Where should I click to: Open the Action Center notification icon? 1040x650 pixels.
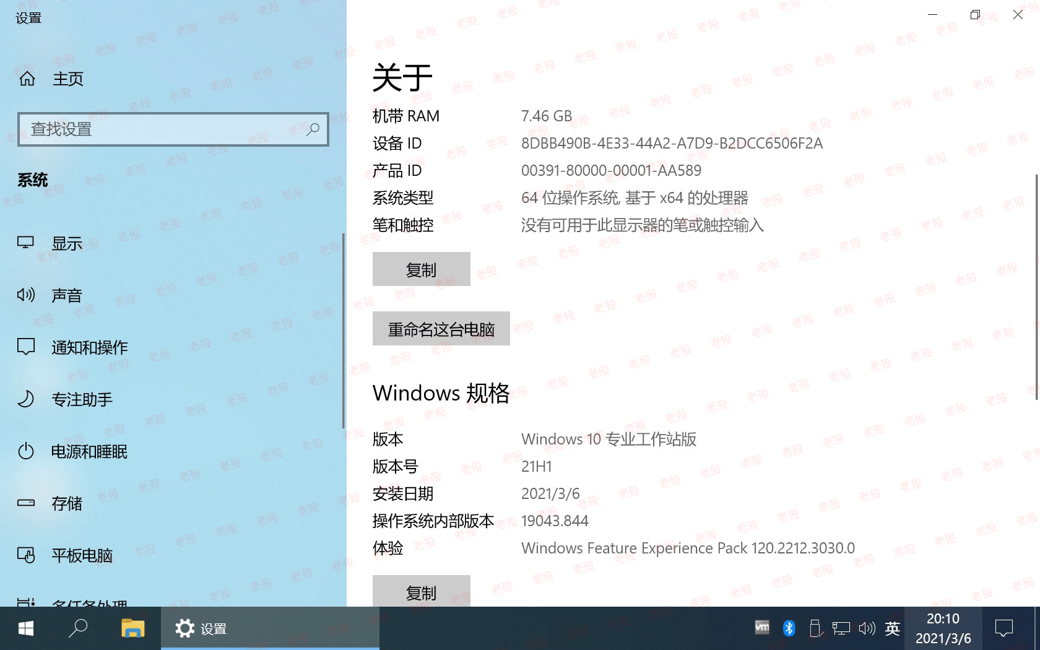[x=1003, y=628]
